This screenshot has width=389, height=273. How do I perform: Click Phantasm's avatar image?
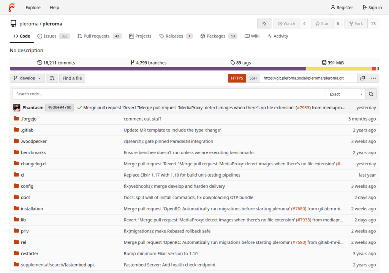(17, 108)
